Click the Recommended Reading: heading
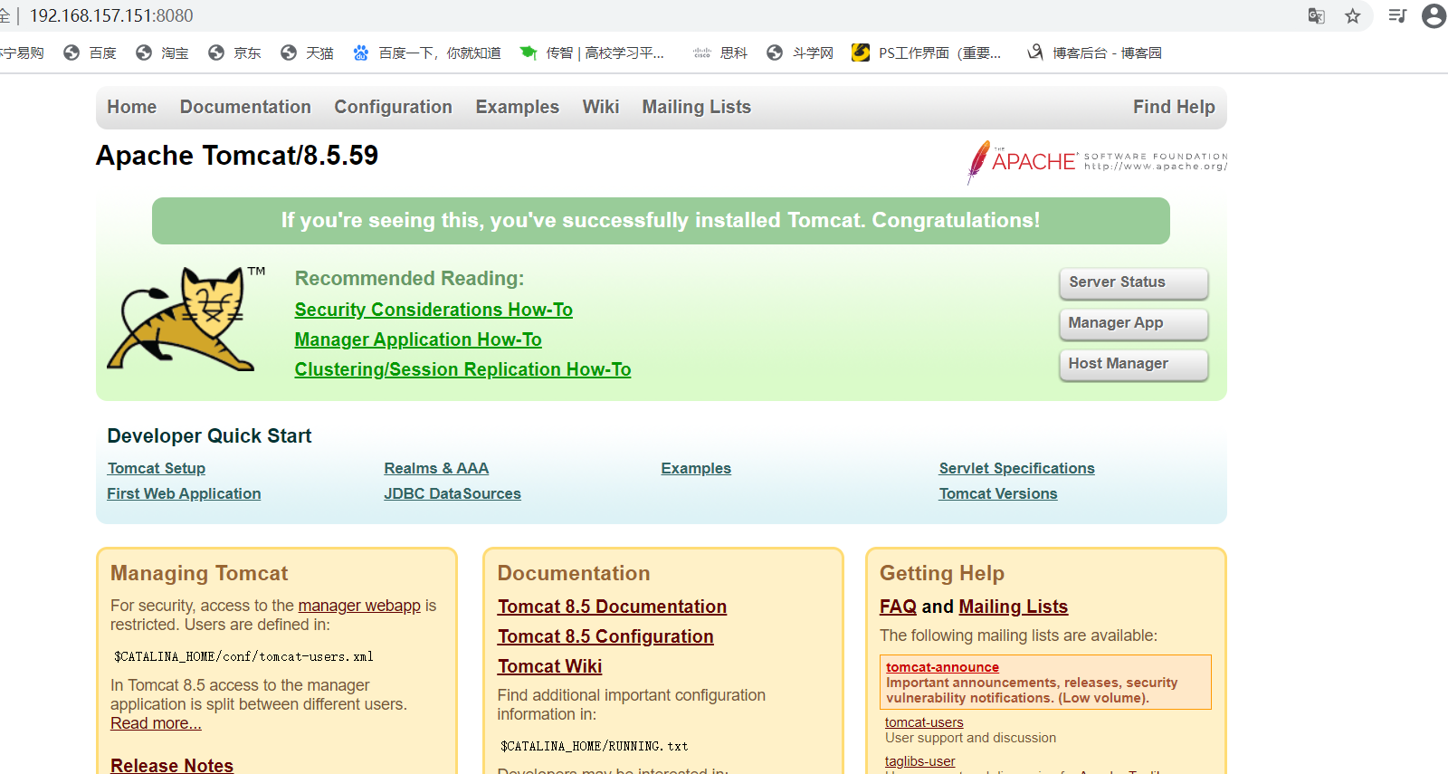Image resolution: width=1448 pixels, height=774 pixels. coord(409,279)
